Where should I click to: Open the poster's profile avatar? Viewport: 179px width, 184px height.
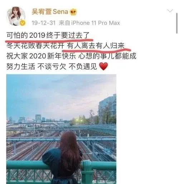16,16
